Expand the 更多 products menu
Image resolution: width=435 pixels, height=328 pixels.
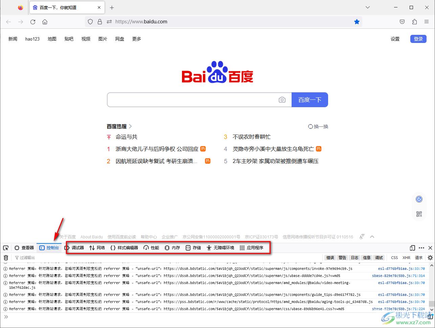point(137,39)
